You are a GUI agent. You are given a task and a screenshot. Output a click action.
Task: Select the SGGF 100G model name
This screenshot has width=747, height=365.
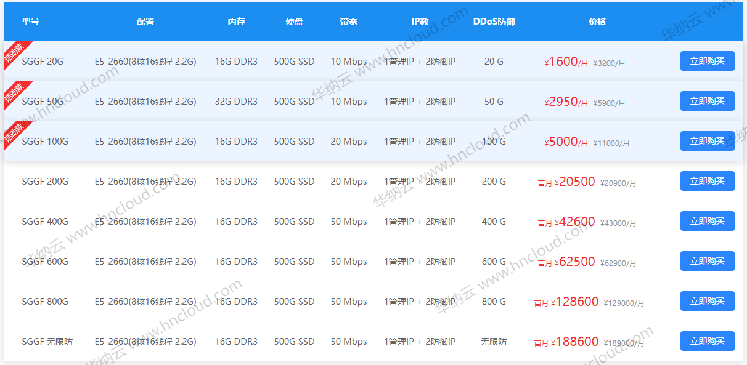coord(45,142)
